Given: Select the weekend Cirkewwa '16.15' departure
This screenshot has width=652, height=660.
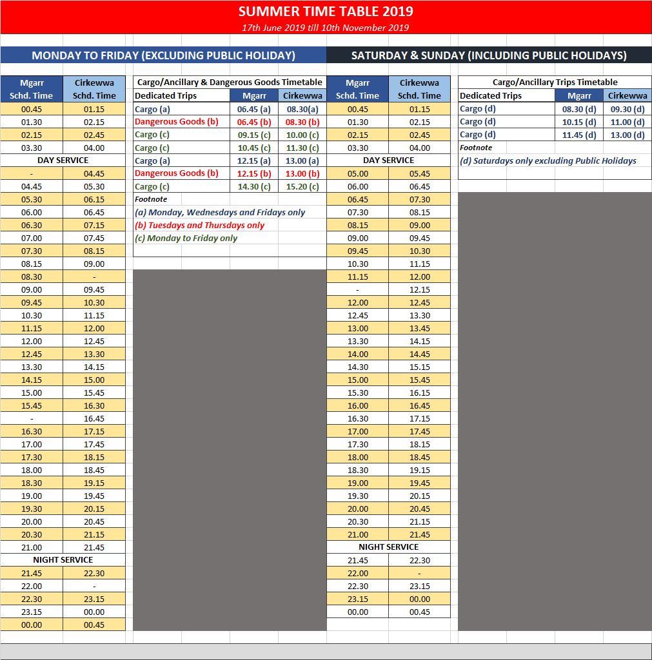Looking at the screenshot, I should (419, 393).
